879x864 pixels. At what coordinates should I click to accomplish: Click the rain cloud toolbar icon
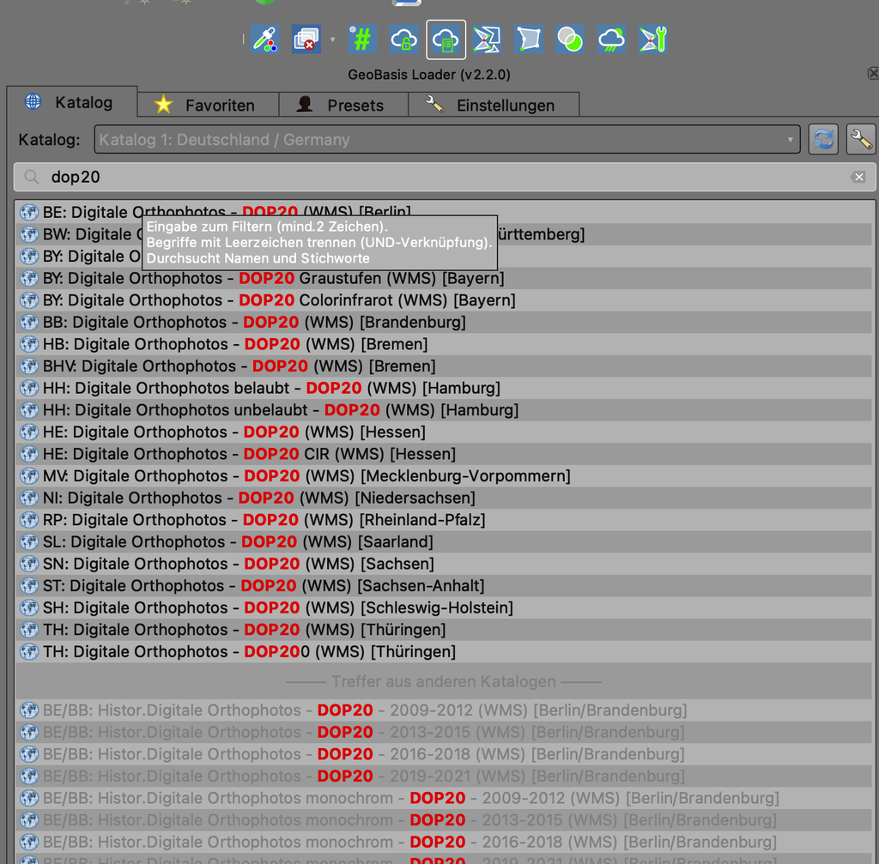[x=611, y=39]
